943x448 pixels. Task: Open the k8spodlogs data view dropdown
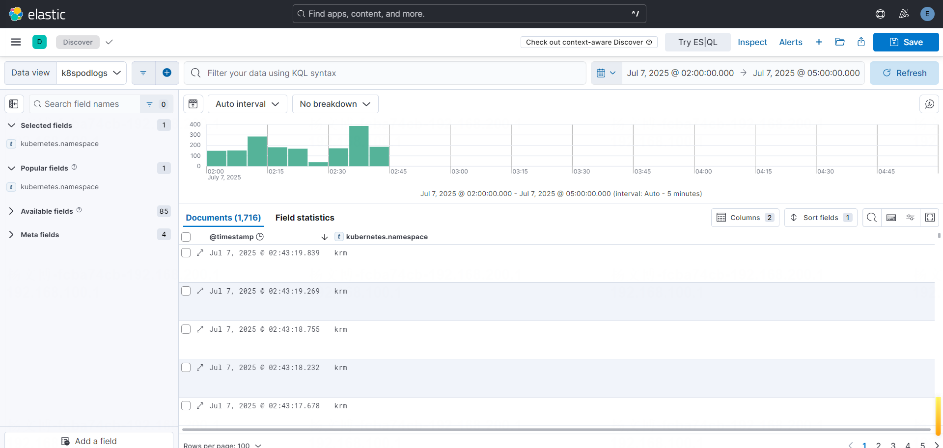point(91,73)
